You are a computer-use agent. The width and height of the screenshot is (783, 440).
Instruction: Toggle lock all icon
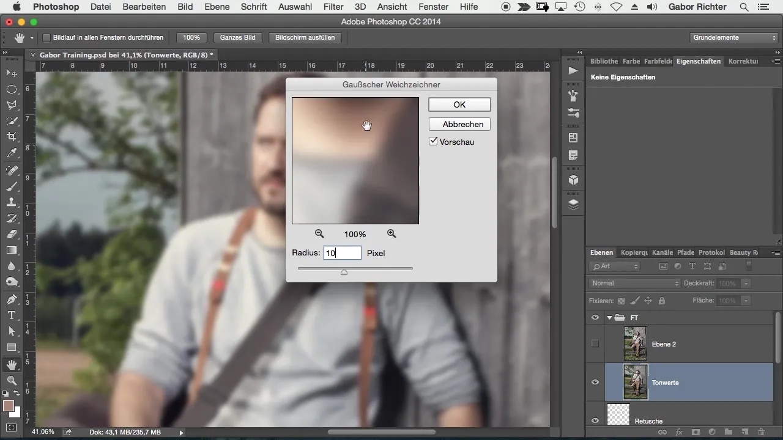click(x=661, y=301)
